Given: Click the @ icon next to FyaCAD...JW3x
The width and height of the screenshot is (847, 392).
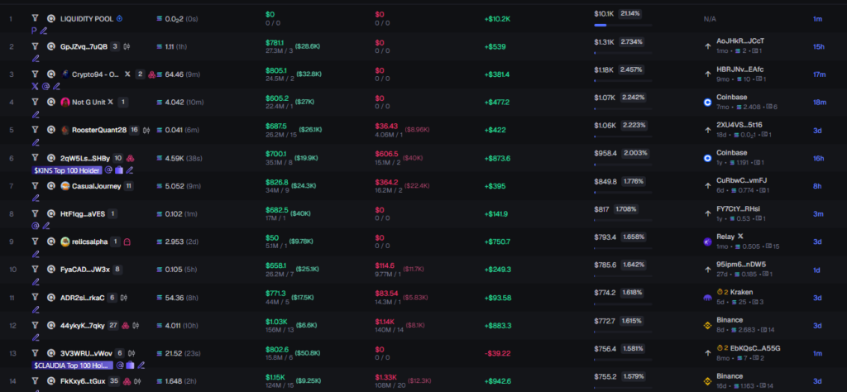Looking at the screenshot, I should pyautogui.click(x=51, y=270).
